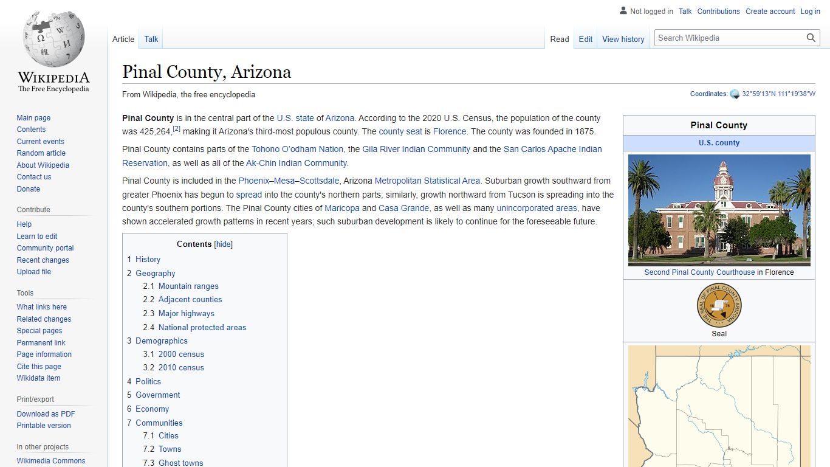Screen dimensions: 830x467
Task: Select the Read tab
Action: pyautogui.click(x=560, y=39)
